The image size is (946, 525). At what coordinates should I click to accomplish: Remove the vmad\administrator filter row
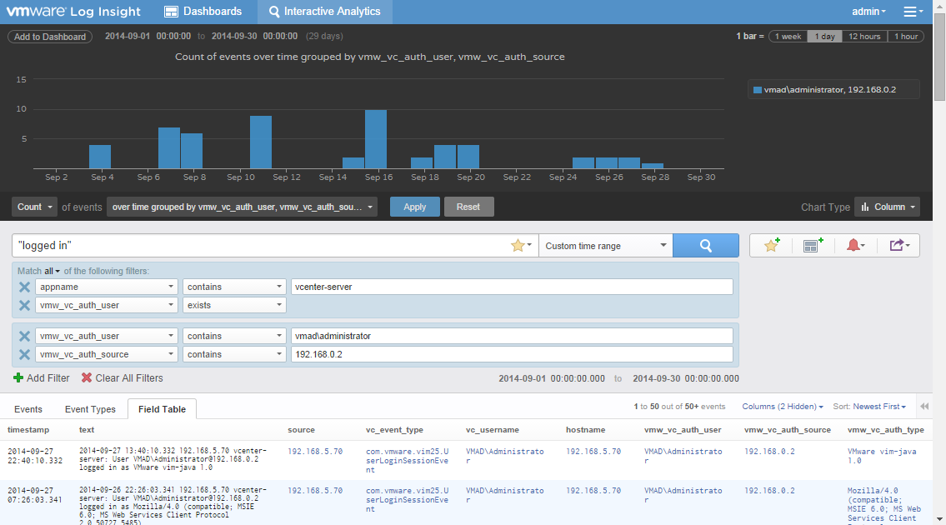point(24,336)
